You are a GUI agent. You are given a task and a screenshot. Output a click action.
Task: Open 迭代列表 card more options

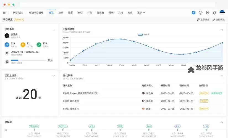tap(222, 76)
